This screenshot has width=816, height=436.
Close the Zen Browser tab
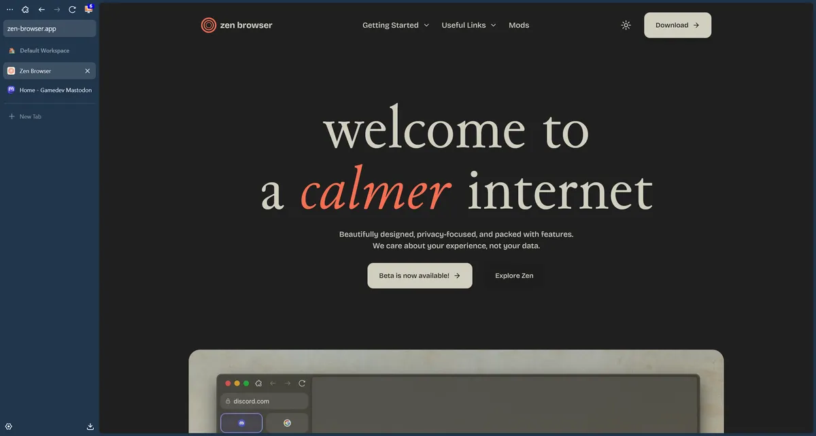point(87,71)
